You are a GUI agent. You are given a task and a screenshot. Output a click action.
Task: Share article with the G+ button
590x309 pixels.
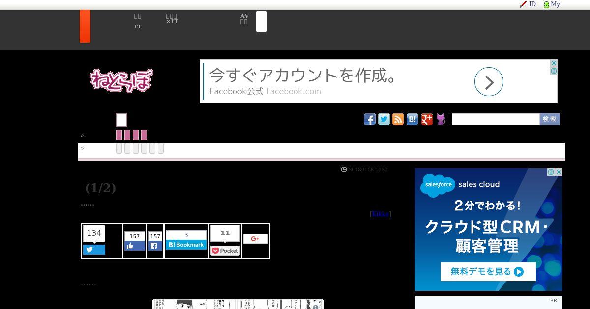255,239
